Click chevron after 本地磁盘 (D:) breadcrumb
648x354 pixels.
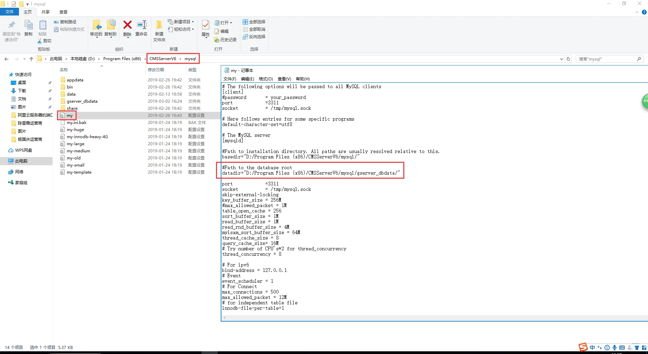coord(99,59)
